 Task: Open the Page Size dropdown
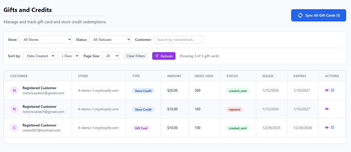point(111,56)
